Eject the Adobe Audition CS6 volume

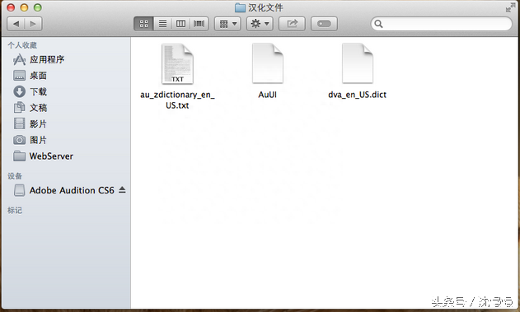pyautogui.click(x=122, y=190)
